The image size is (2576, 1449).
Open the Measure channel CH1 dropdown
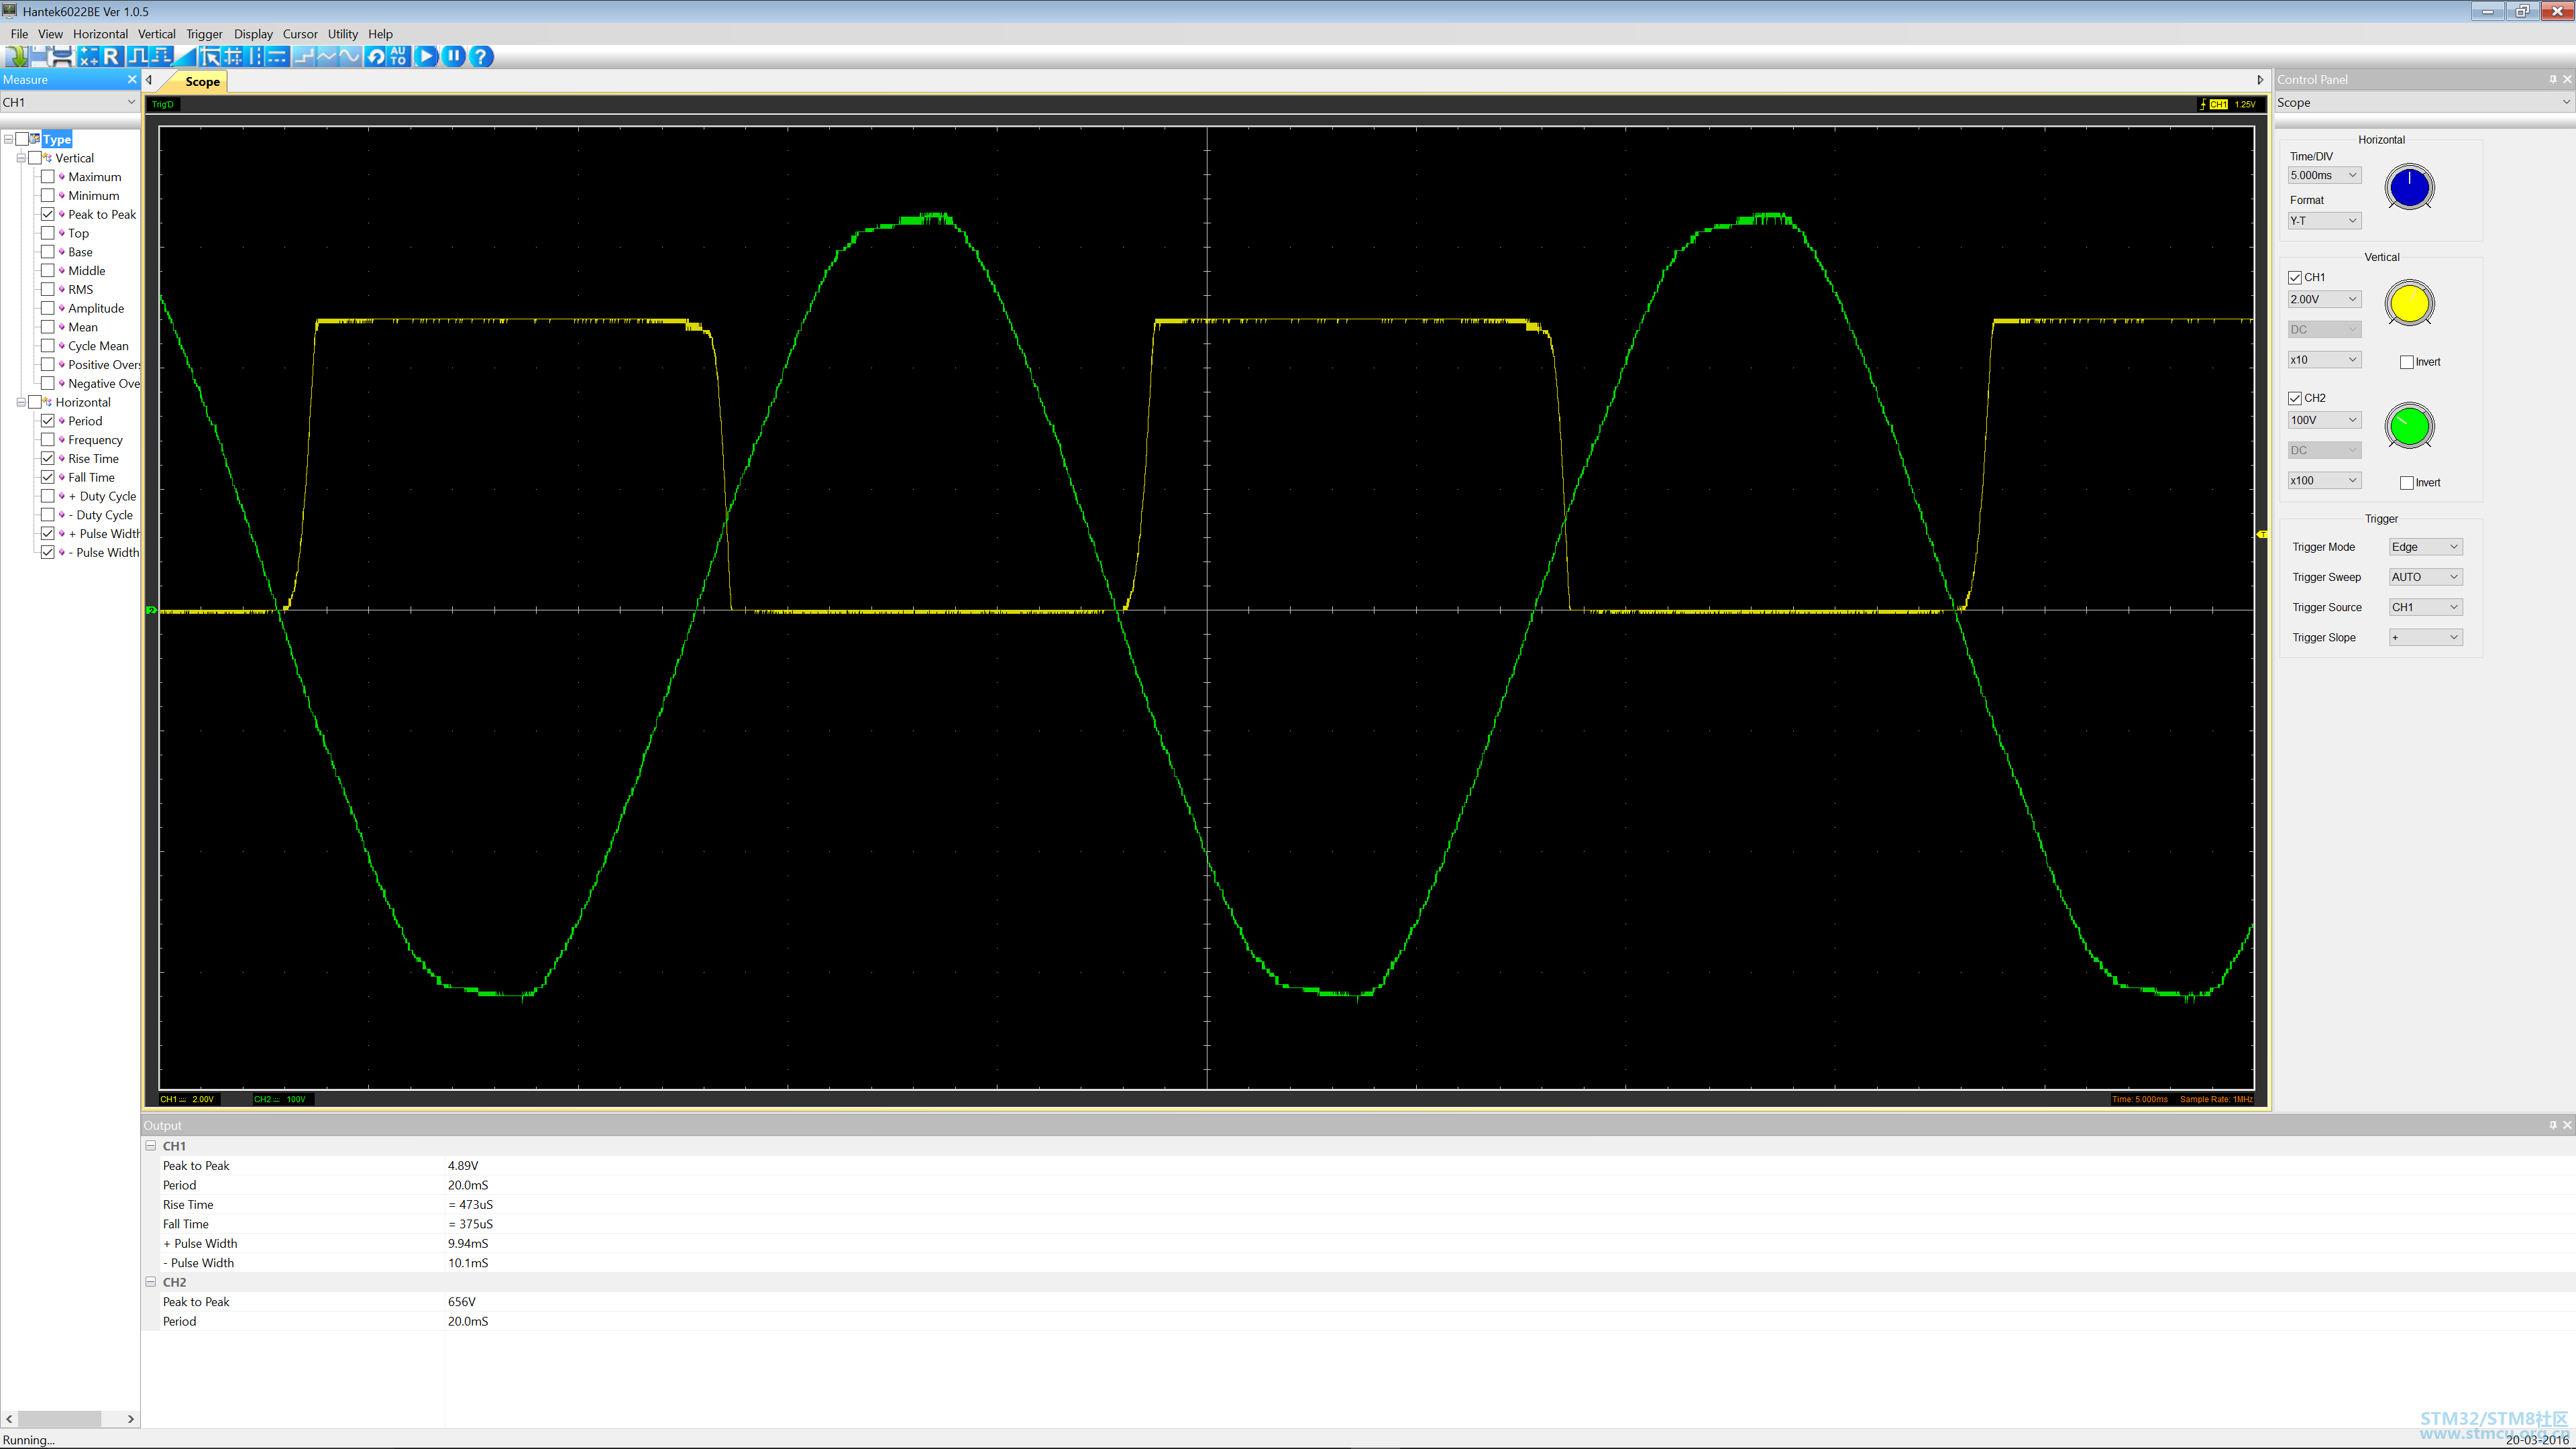click(x=69, y=102)
